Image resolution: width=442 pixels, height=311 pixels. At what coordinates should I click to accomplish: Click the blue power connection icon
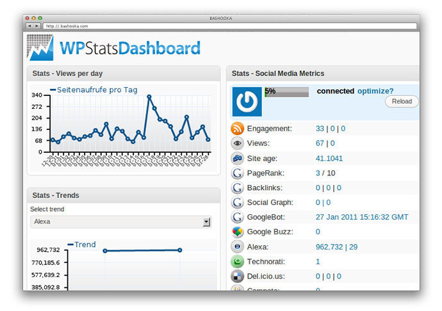(247, 102)
